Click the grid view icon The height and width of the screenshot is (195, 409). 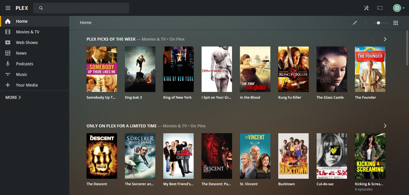click(x=396, y=23)
